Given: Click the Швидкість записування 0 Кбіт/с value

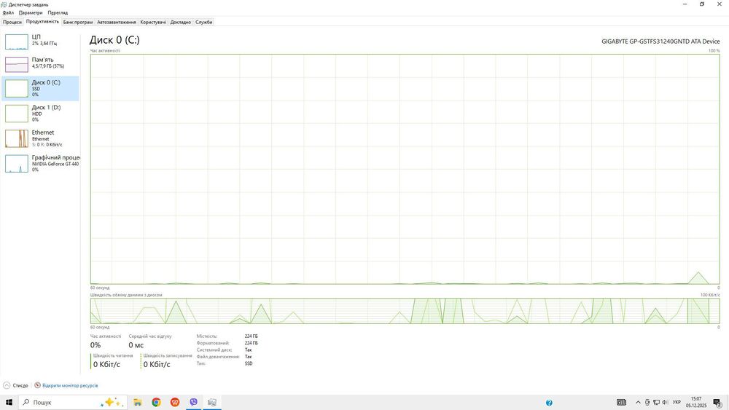Looking at the screenshot, I should click(157, 365).
